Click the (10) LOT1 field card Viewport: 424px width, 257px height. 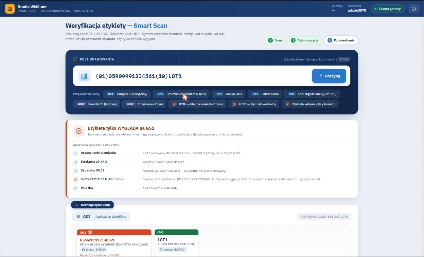(x=176, y=242)
